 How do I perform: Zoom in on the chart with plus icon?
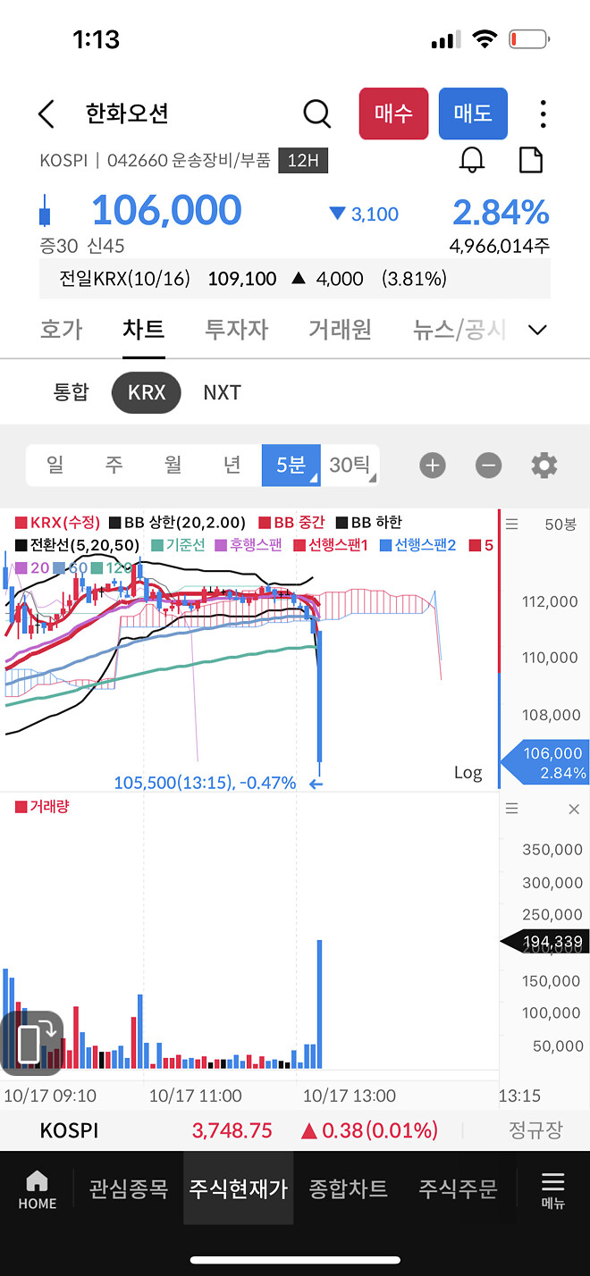(433, 466)
